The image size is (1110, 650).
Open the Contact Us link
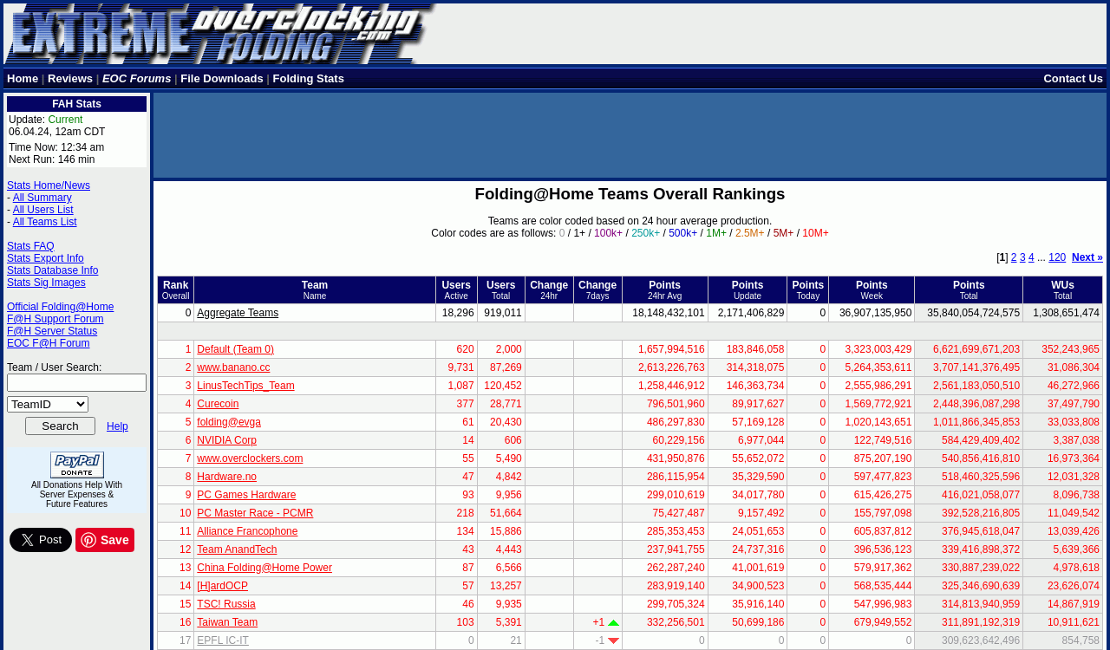(x=1073, y=79)
